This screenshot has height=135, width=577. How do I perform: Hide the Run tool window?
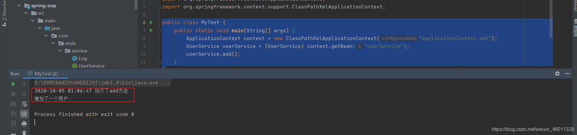click(567, 74)
